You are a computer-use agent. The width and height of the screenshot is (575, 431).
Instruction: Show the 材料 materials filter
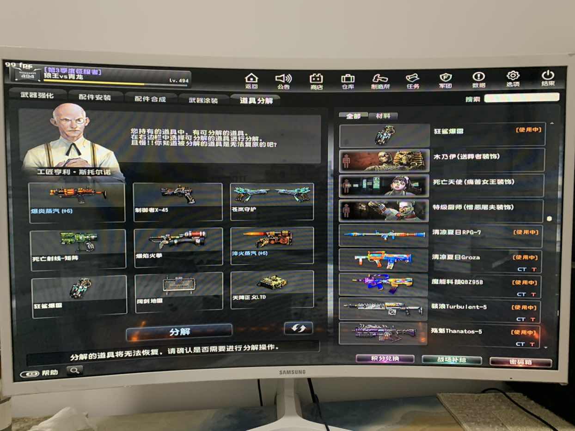pos(383,116)
